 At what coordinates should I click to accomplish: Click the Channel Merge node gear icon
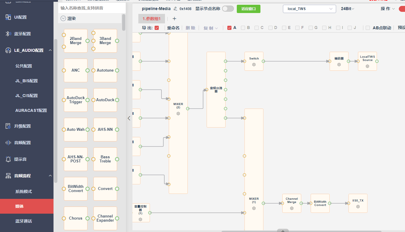coord(292,208)
